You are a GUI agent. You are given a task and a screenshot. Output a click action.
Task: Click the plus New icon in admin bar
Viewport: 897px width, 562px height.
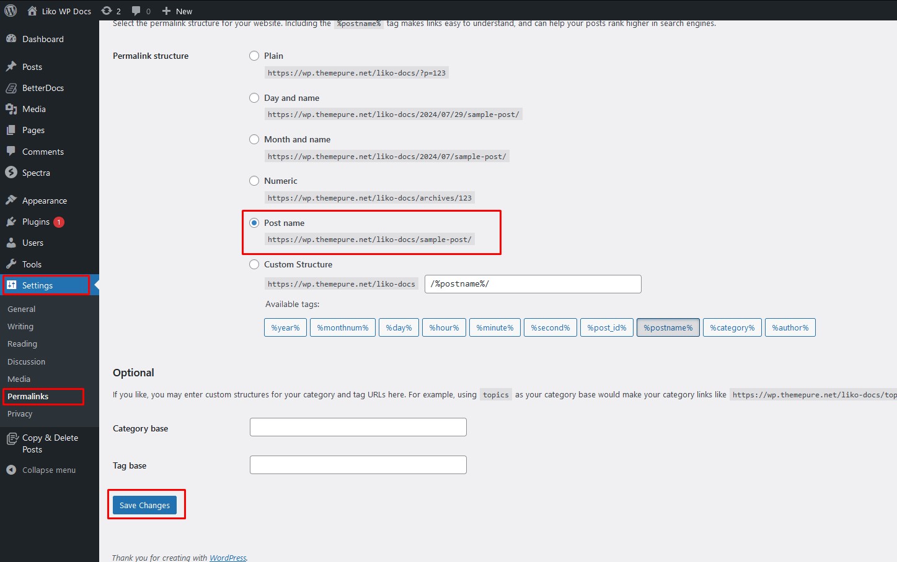[166, 11]
